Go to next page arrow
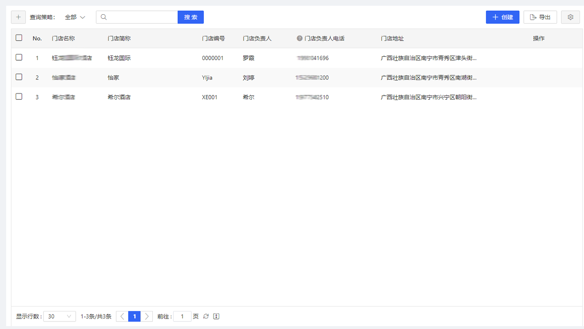This screenshot has width=584, height=329. 146,316
